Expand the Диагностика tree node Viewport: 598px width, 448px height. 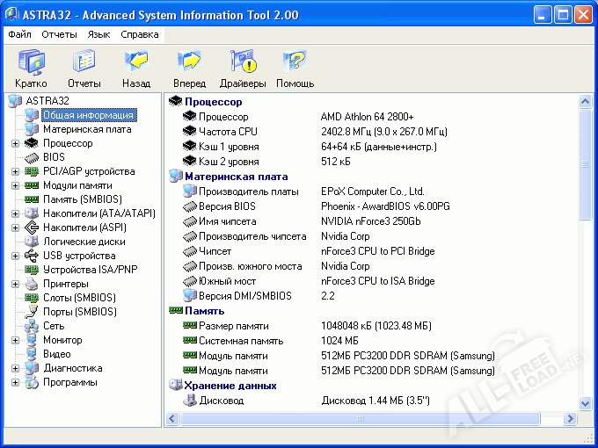[15, 368]
